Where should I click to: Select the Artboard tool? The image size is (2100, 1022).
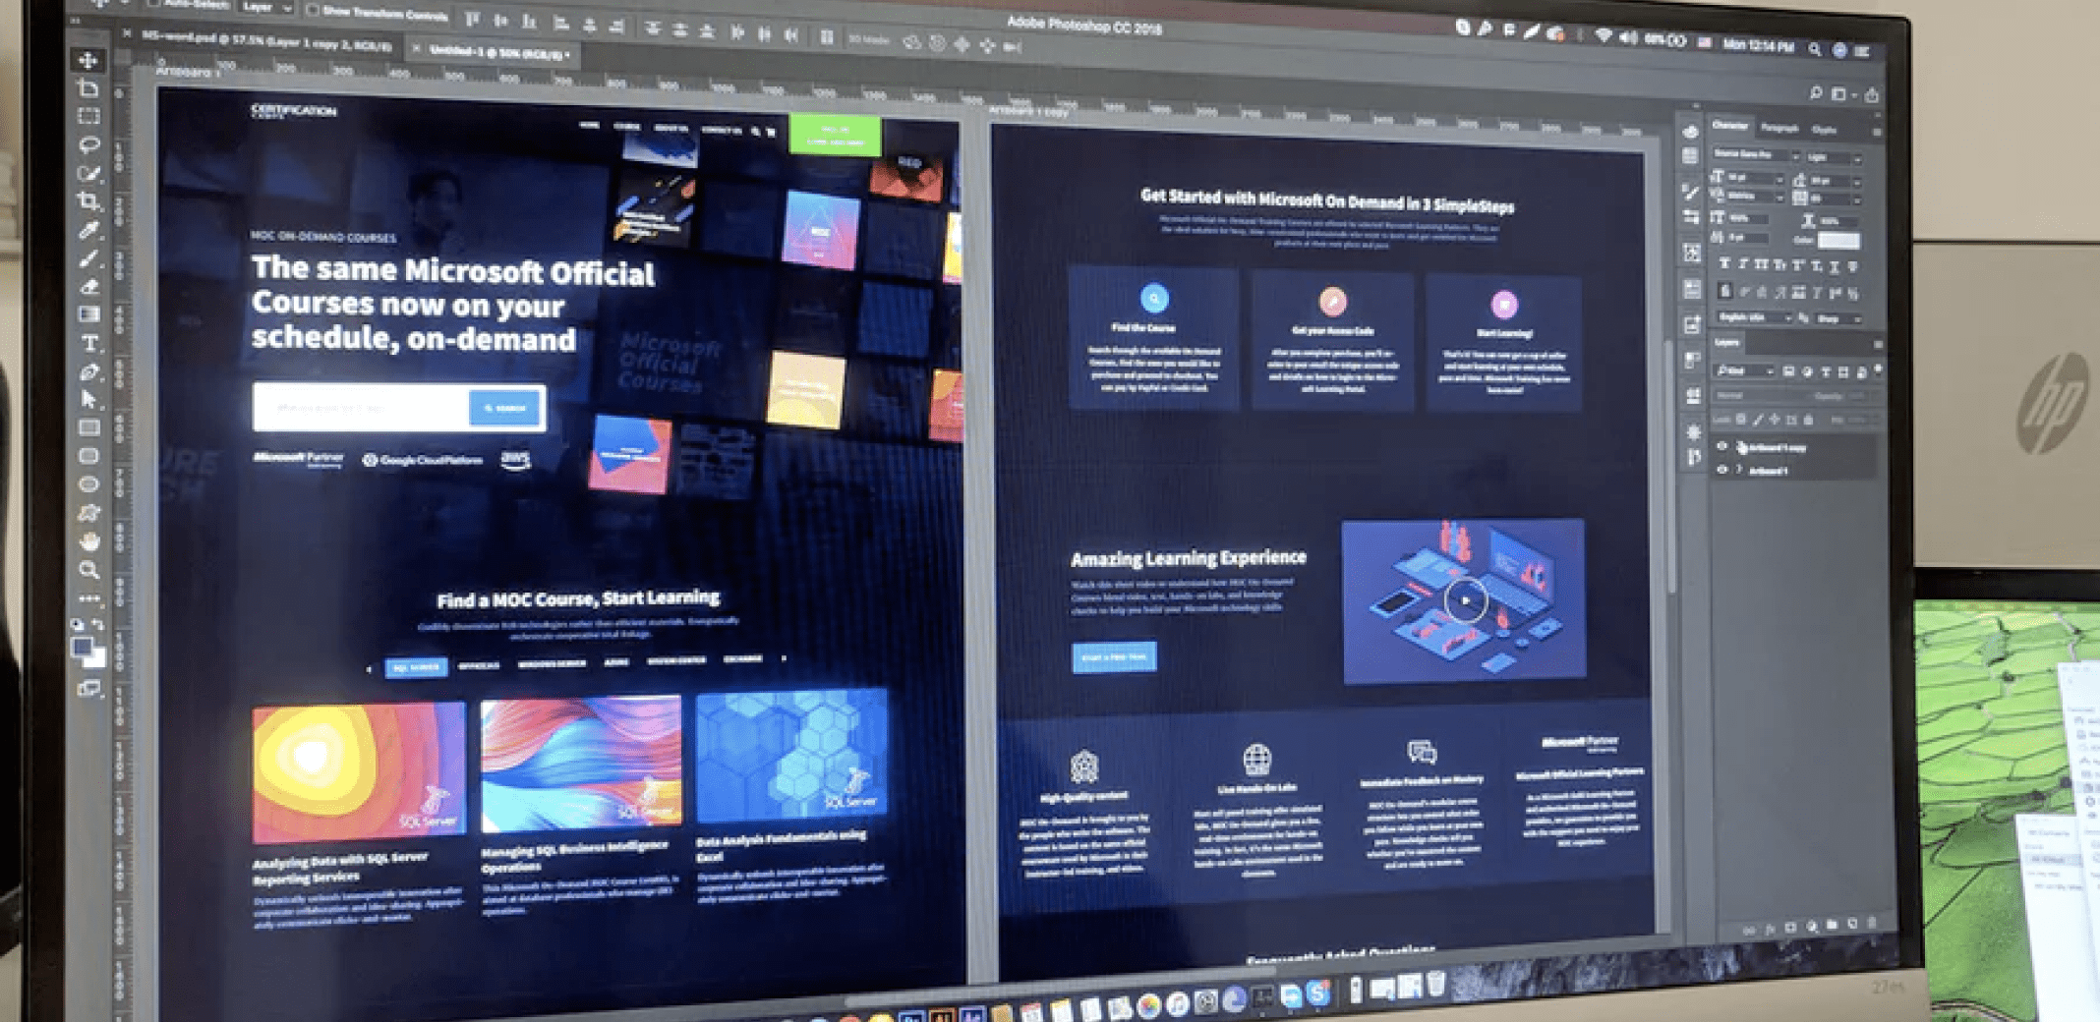coord(88,88)
